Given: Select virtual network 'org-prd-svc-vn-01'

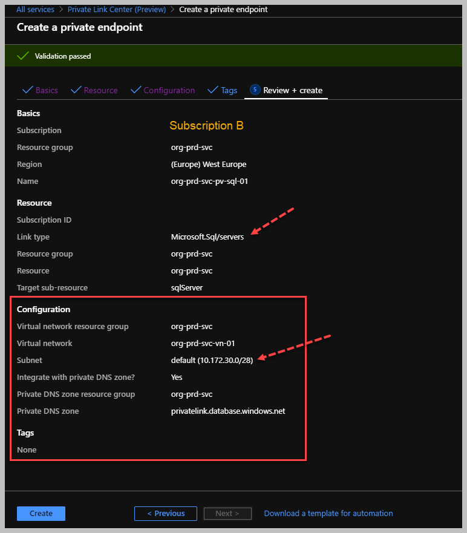Looking at the screenshot, I should (203, 343).
